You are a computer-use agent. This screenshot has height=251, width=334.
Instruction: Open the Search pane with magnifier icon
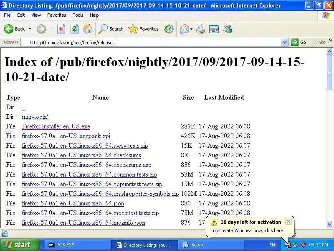coord(111,29)
